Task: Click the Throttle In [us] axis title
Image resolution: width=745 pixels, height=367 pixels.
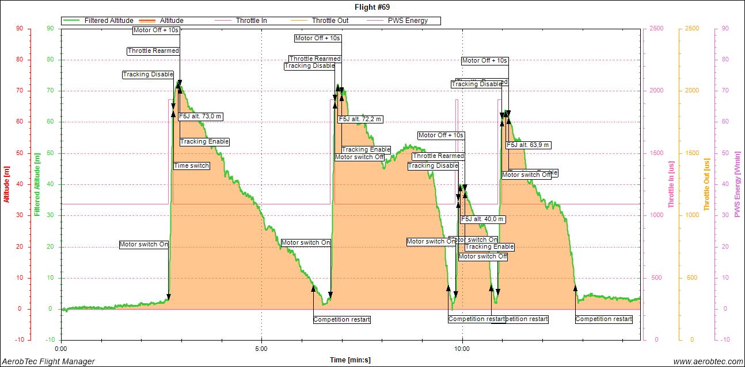Action: (x=671, y=184)
